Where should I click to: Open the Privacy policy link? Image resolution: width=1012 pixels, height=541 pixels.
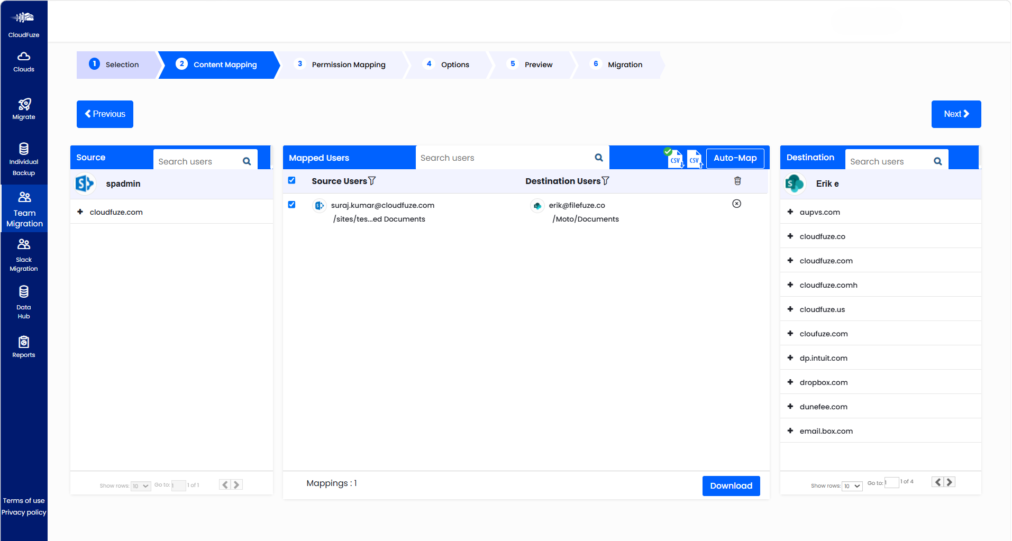click(24, 512)
